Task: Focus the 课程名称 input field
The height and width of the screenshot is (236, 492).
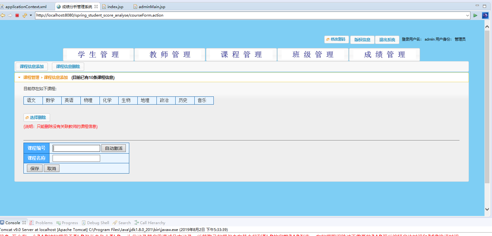Action: pyautogui.click(x=76, y=158)
